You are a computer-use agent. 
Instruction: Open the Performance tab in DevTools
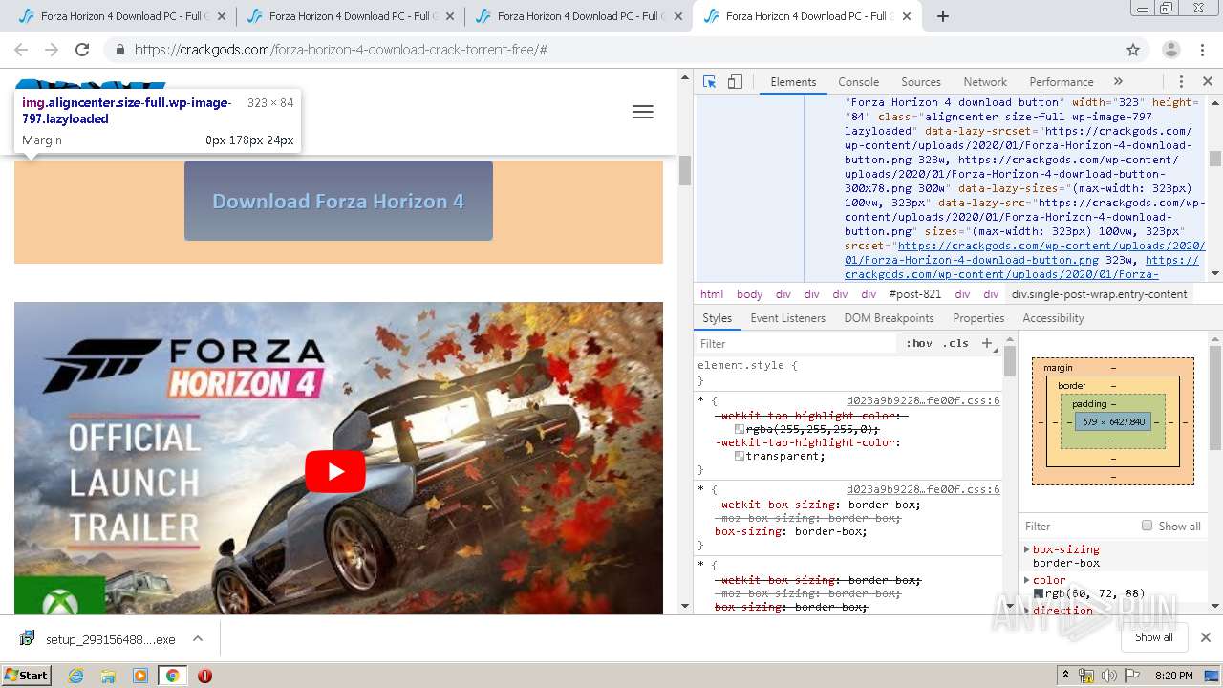(1061, 82)
